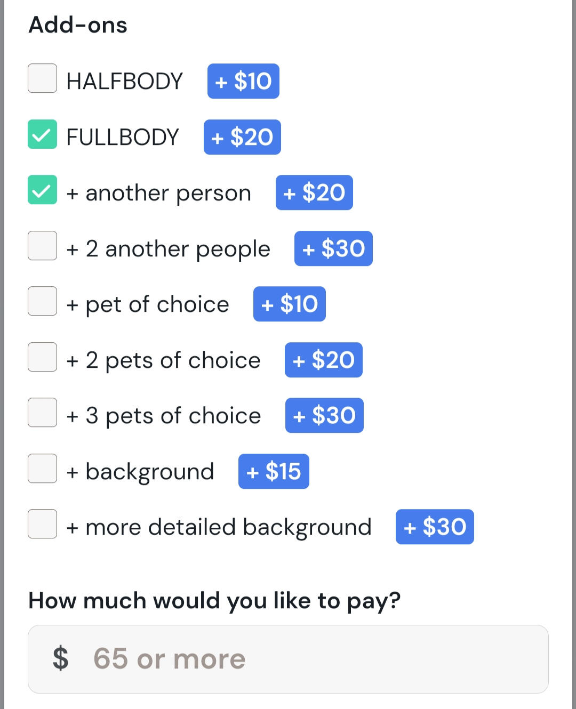This screenshot has width=576, height=709.
Task: Check the 3 pets of choice box
Action: (43, 413)
